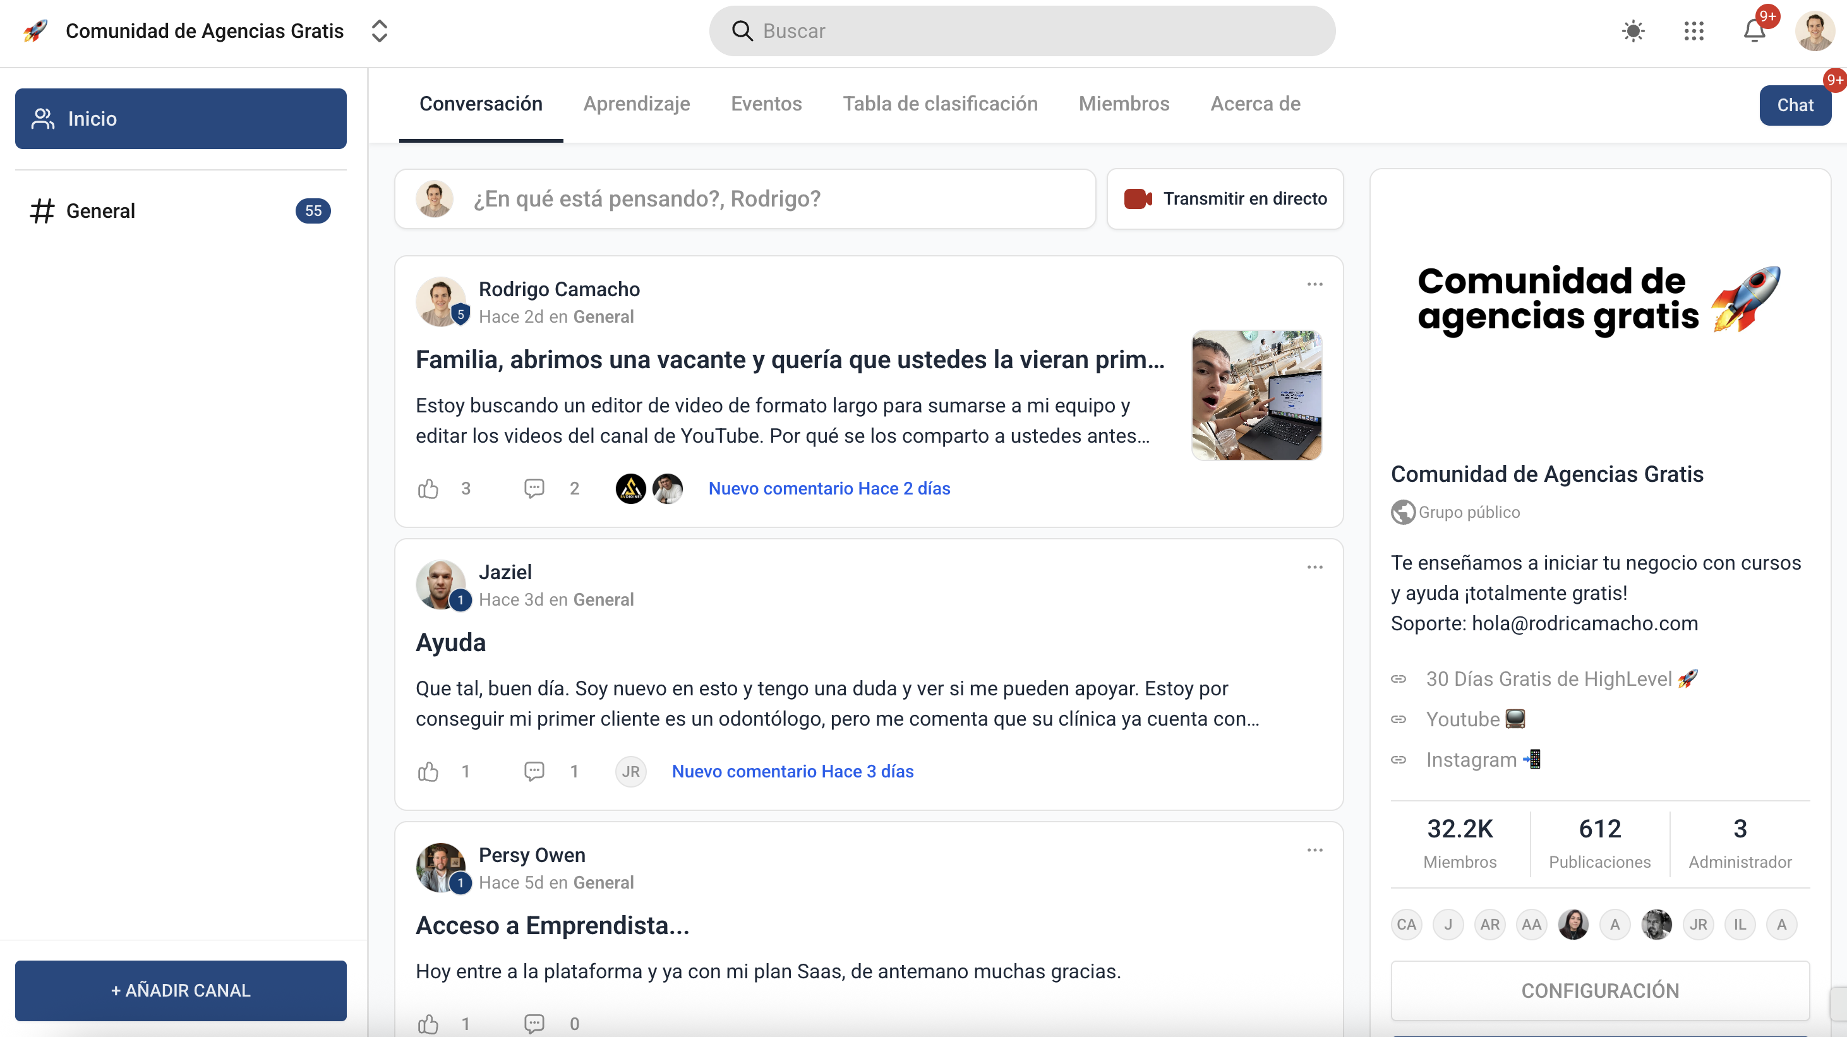
Task: Click the CA member avatar
Action: [1406, 925]
